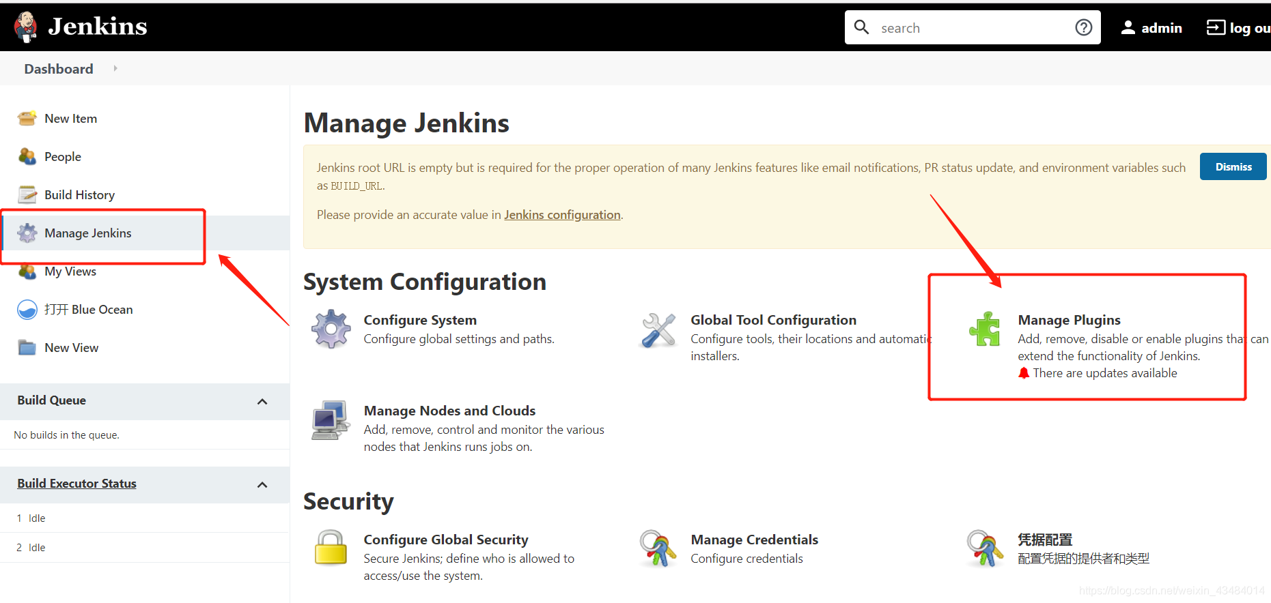Expand the Dashboard breadcrumb arrow
Viewport: 1271px width, 603px height.
115,68
